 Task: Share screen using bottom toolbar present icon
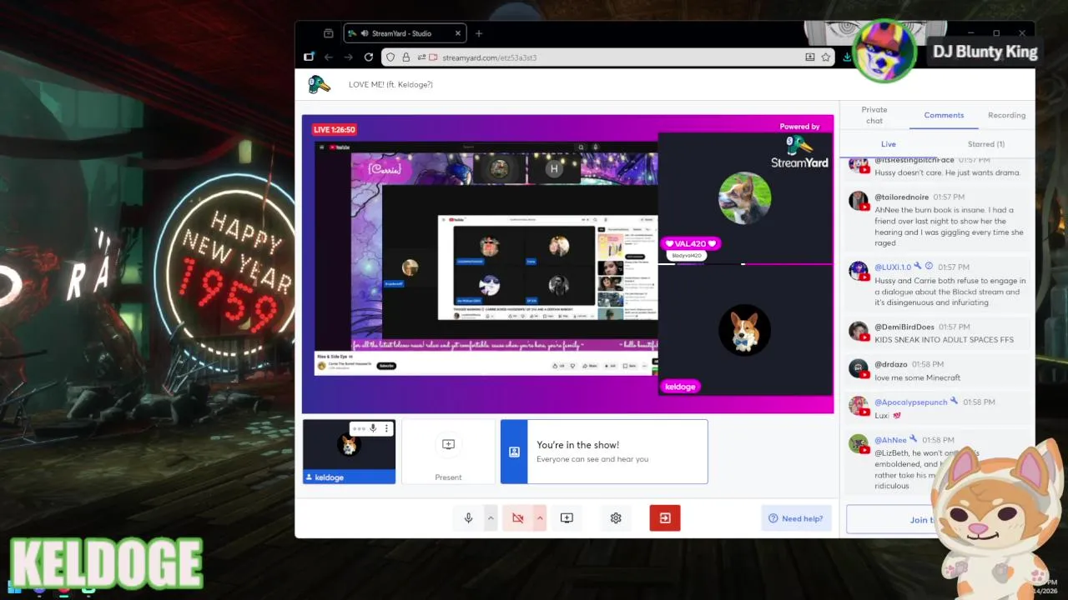pyautogui.click(x=567, y=518)
